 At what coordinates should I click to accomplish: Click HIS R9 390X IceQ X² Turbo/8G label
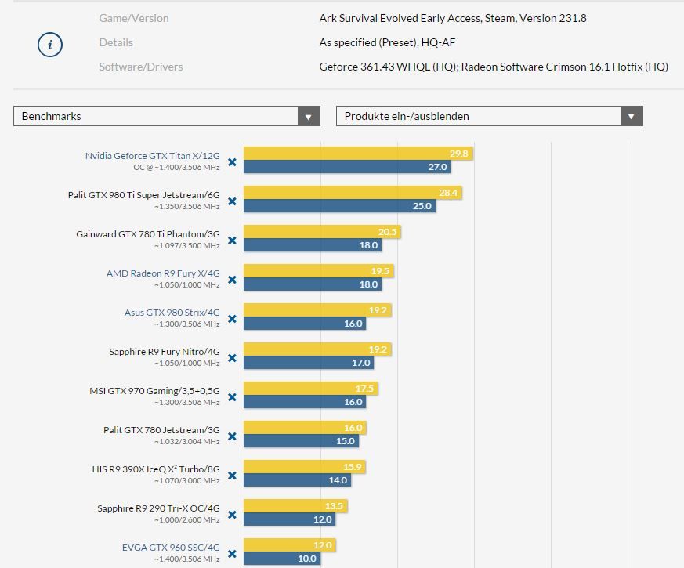(156, 469)
